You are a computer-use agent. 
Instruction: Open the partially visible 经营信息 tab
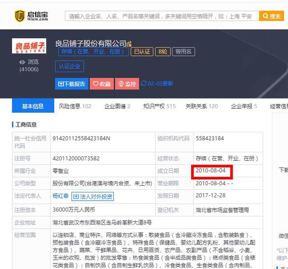(x=279, y=106)
